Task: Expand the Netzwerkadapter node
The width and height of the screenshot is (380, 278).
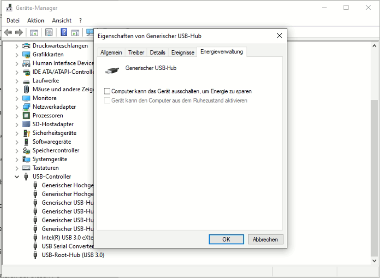Action: pos(17,107)
